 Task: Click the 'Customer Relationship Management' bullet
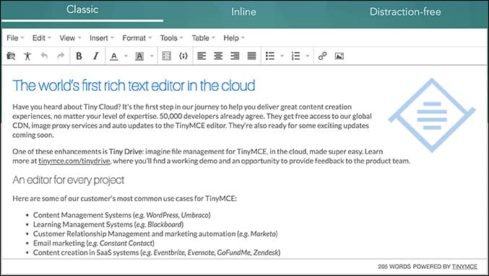(155, 233)
